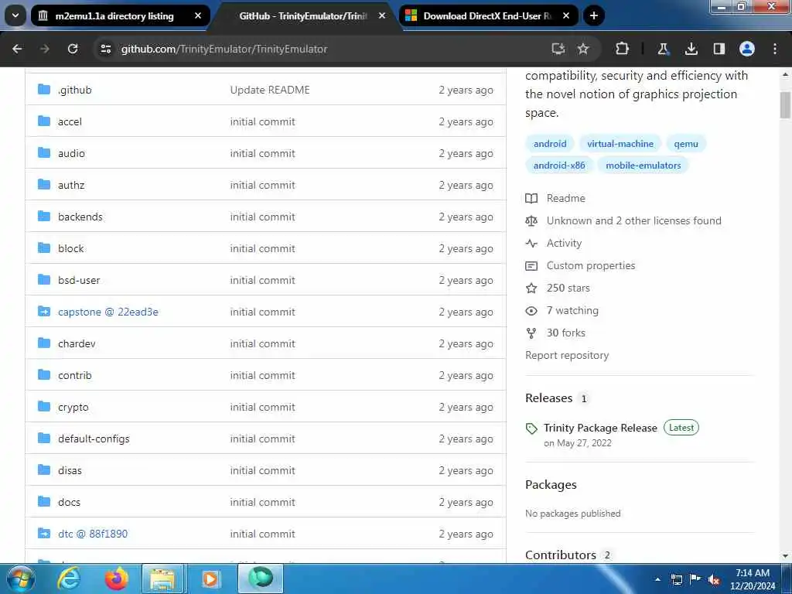Open the Readme link in sidebar
792x594 pixels.
tap(565, 199)
